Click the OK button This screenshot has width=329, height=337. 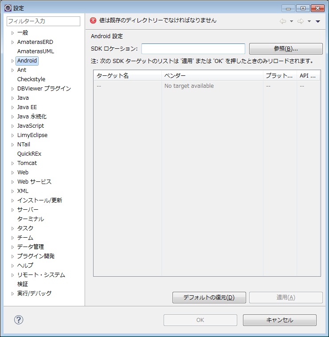click(200, 320)
